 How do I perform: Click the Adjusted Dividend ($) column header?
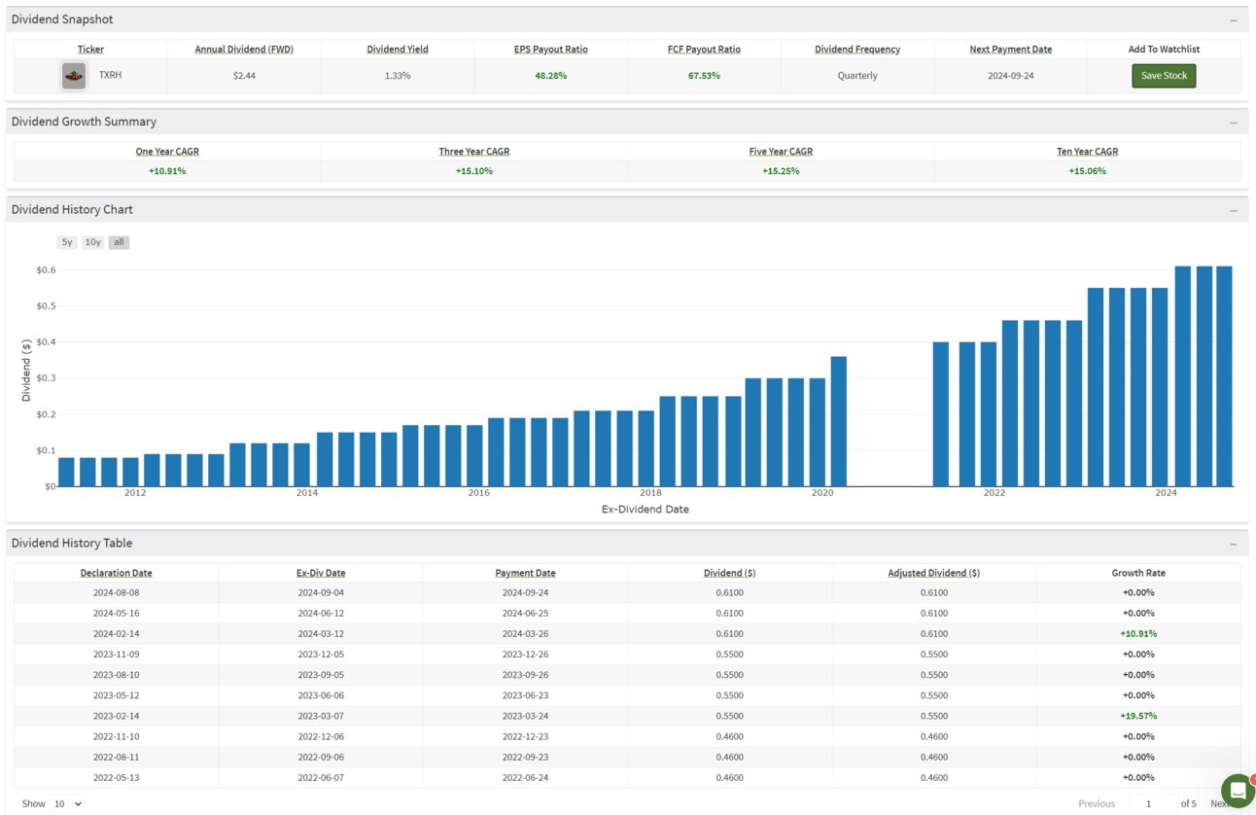(x=933, y=573)
